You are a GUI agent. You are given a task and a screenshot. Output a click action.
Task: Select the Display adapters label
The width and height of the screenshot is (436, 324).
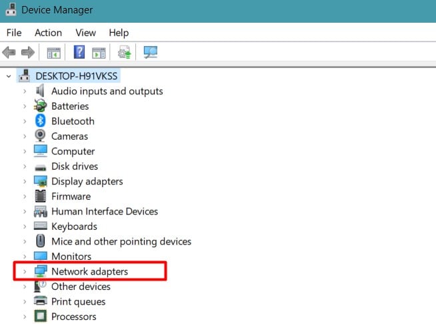coord(87,181)
